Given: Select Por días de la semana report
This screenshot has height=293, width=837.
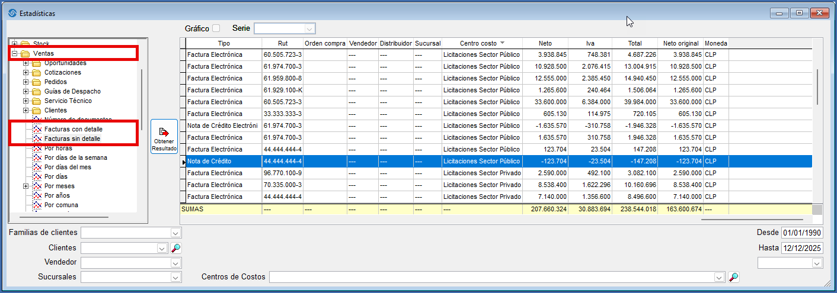Looking at the screenshot, I should tap(76, 157).
